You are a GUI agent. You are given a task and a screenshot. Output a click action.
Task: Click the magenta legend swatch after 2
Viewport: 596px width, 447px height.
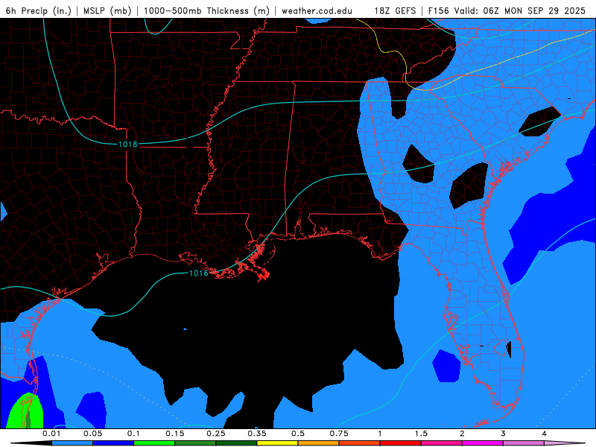[x=483, y=443]
